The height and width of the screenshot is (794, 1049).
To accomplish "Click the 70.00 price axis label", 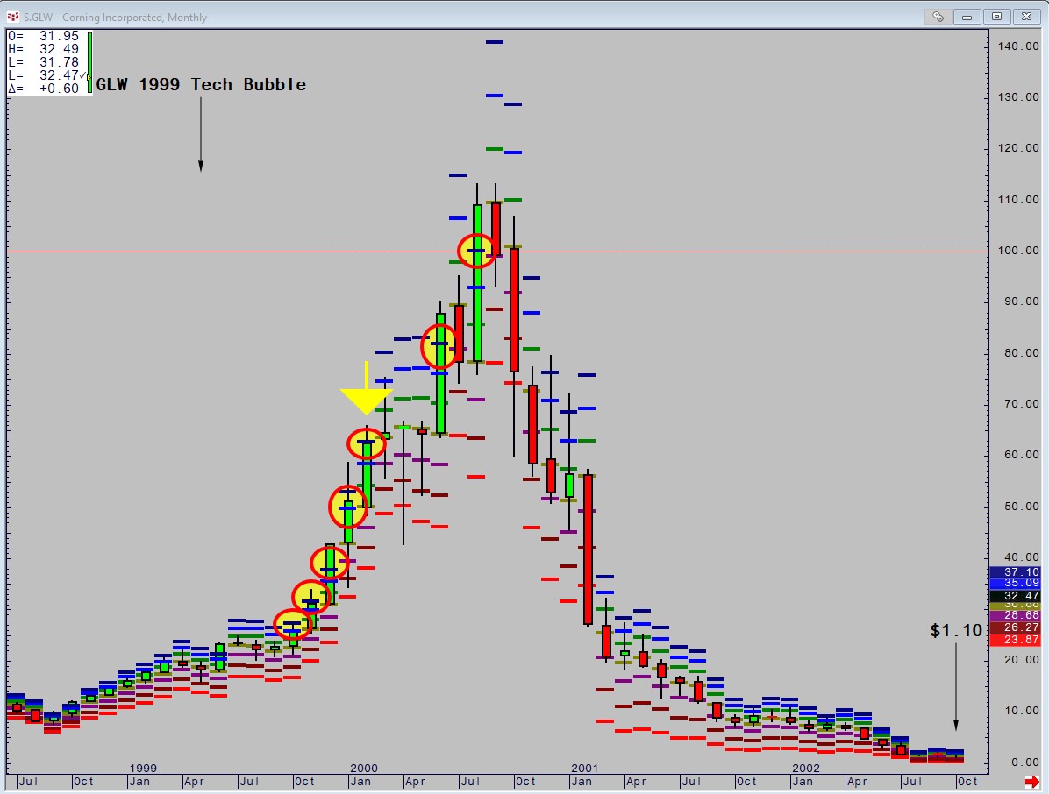I will pos(1021,404).
